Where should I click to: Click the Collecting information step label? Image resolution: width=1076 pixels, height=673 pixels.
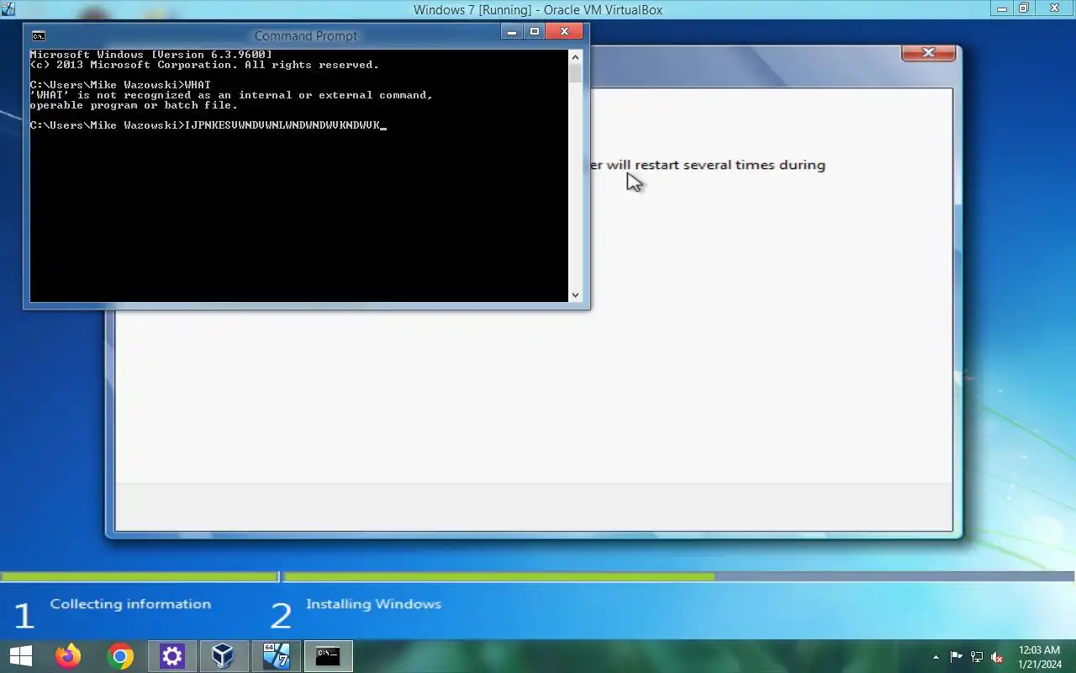tap(130, 604)
